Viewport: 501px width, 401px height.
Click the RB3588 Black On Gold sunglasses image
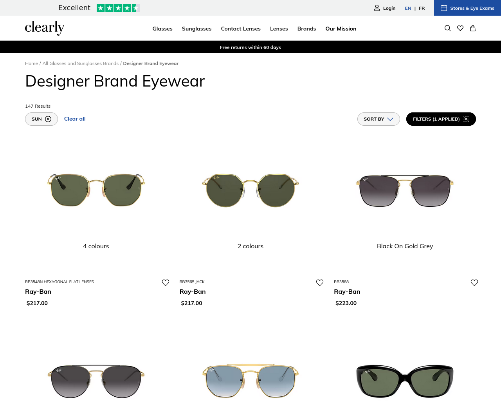[405, 191]
